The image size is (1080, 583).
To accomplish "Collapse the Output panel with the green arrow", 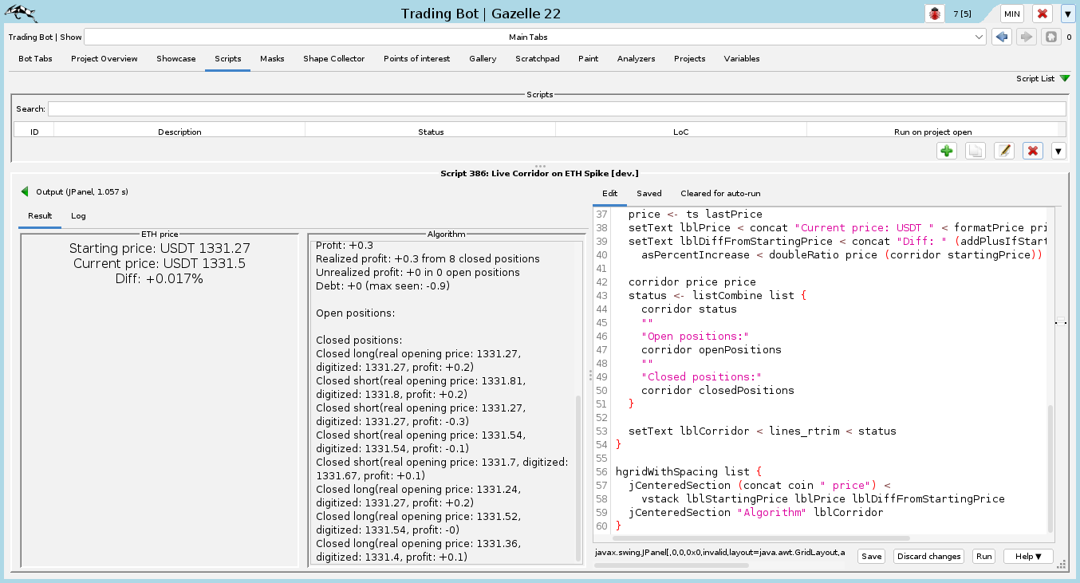I will [x=25, y=191].
